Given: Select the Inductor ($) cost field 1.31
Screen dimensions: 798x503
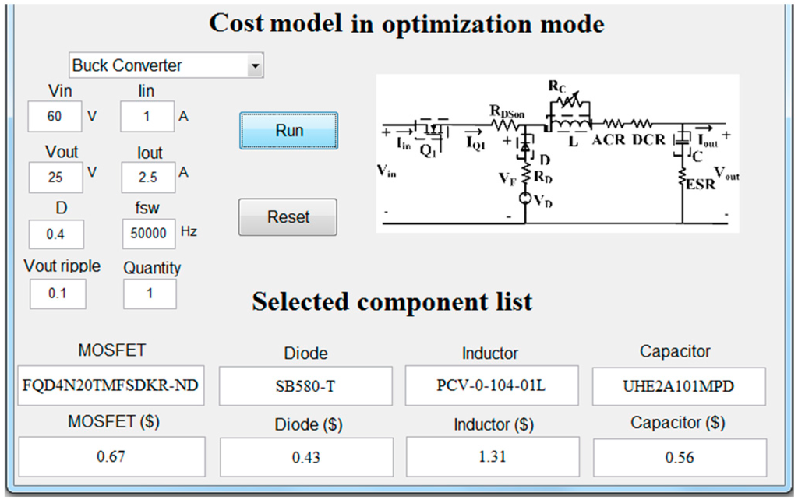Looking at the screenshot, I should [493, 457].
